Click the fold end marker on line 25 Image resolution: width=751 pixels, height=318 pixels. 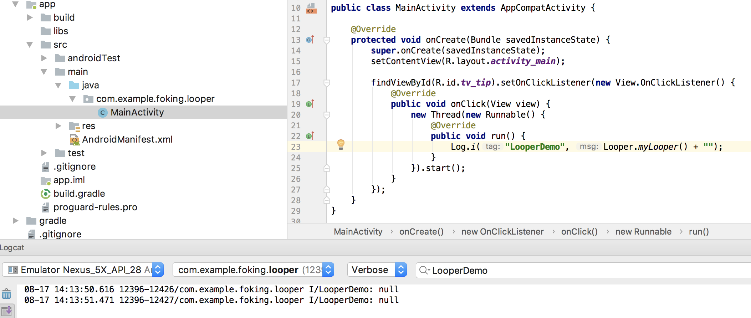click(x=327, y=168)
